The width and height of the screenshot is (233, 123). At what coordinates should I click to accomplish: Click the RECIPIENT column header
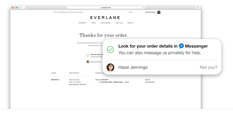click(x=74, y=73)
